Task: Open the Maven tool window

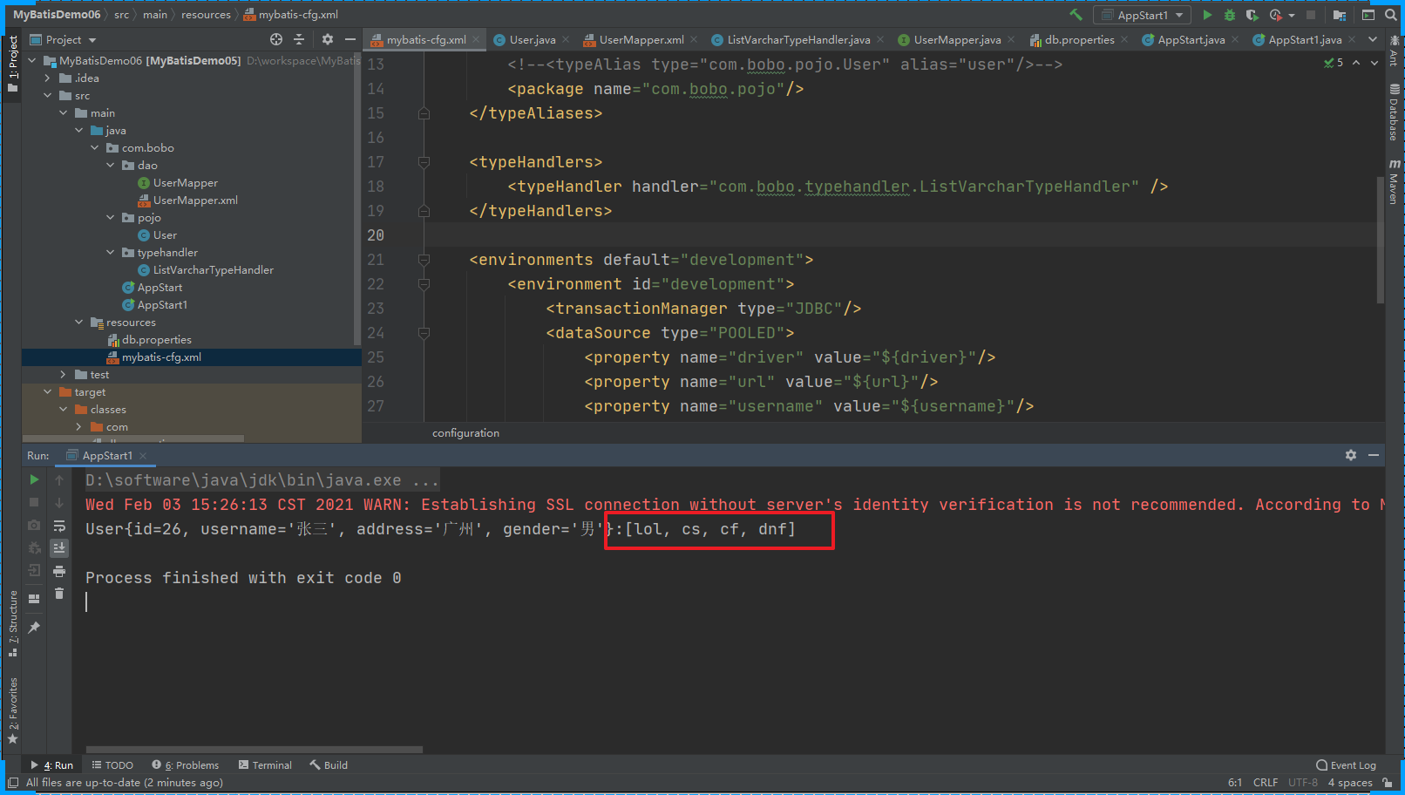Action: [1394, 181]
